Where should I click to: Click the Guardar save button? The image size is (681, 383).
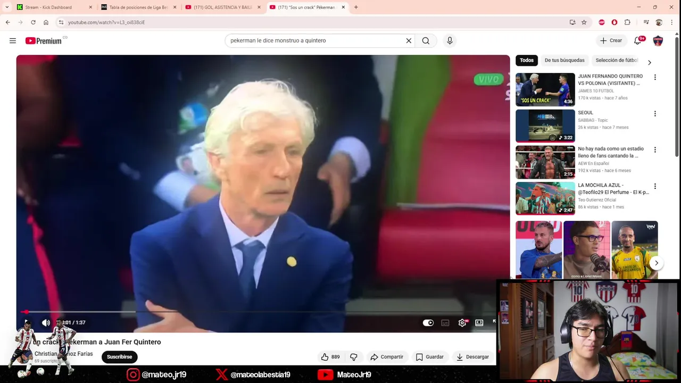pyautogui.click(x=430, y=357)
